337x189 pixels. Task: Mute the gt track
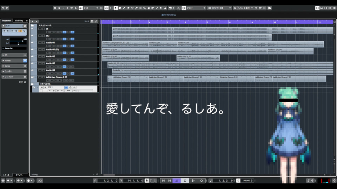(x=40, y=29)
